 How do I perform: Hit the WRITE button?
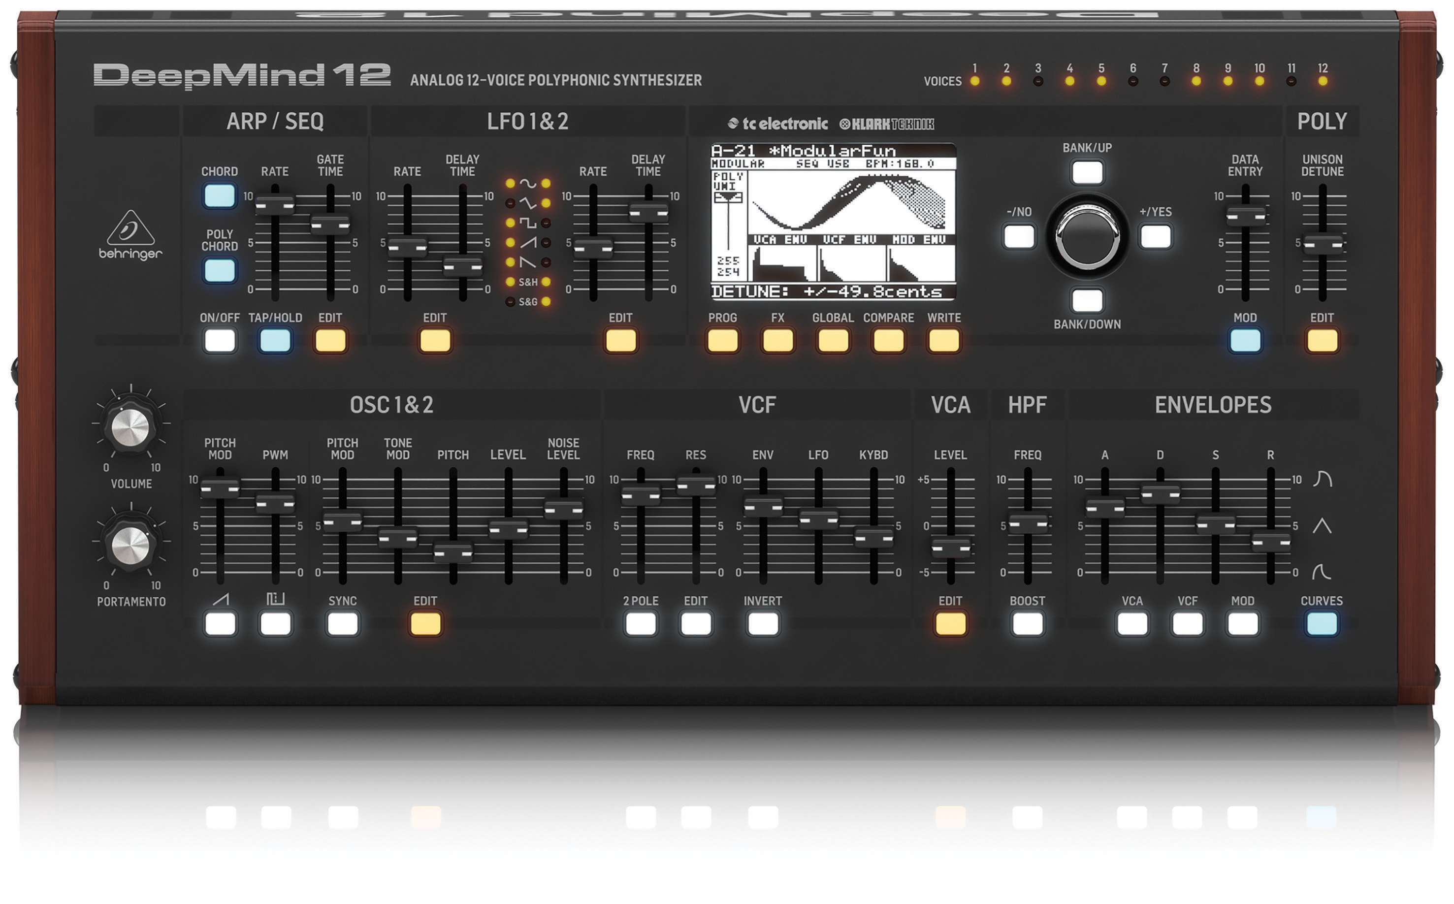pyautogui.click(x=944, y=341)
